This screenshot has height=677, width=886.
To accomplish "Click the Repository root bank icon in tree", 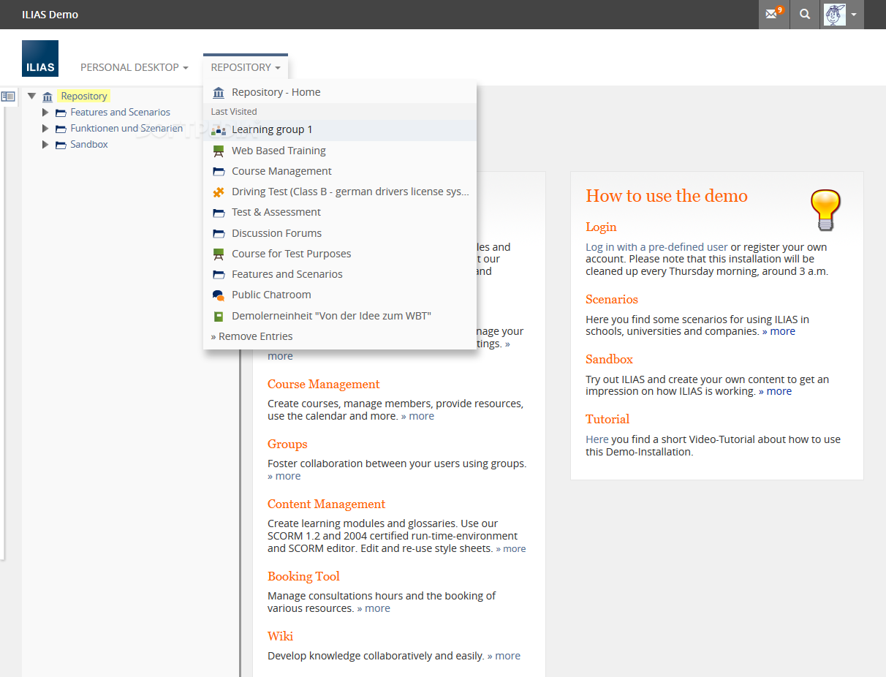I will coord(48,97).
